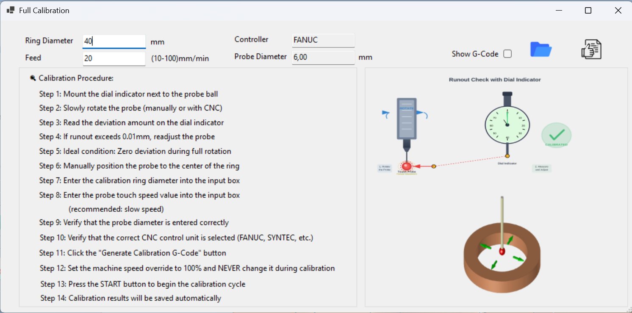Click the dial indicator gauge graphic
Viewport: 632px width, 313px height.
[507, 125]
